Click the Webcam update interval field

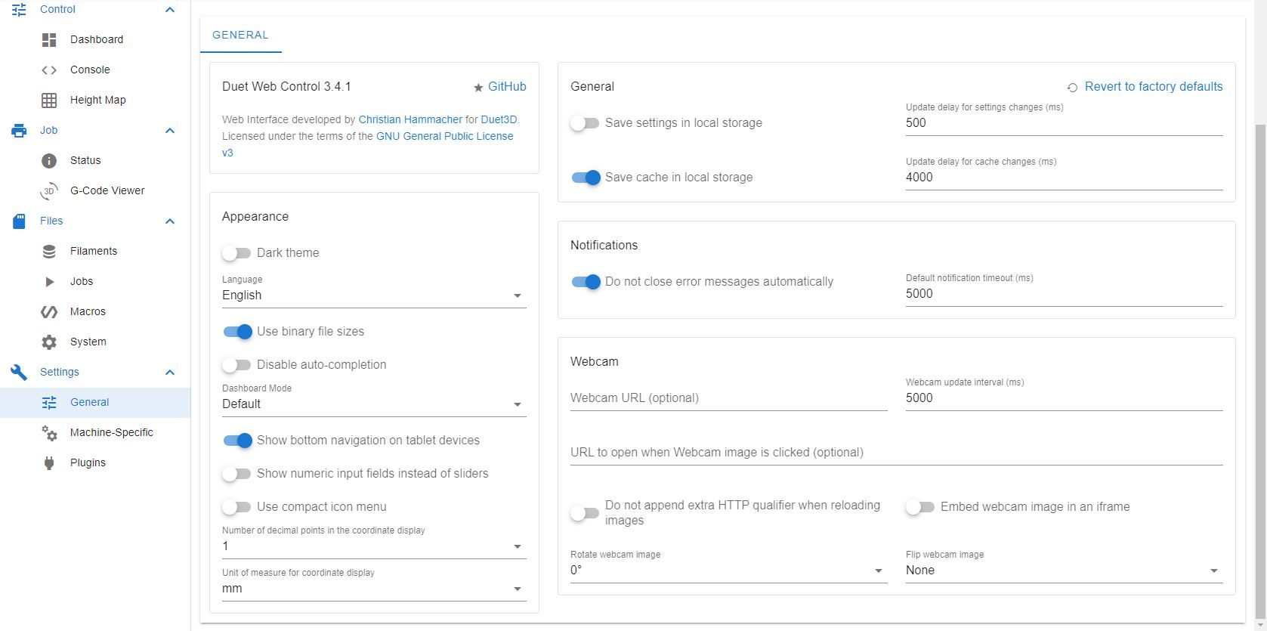click(x=1064, y=397)
